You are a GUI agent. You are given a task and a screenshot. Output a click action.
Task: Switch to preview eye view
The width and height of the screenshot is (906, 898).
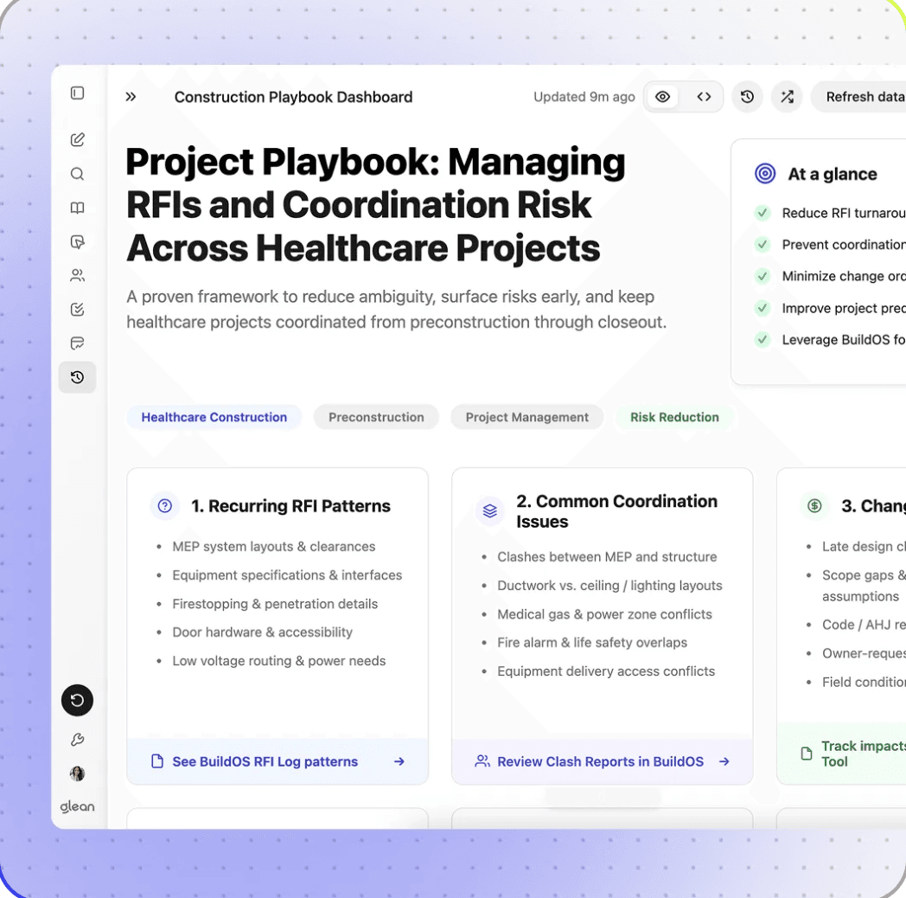point(663,97)
